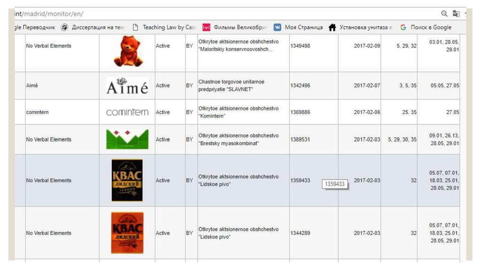This screenshot has height=269, width=481.
Task: Open the orange КВАС Лидский label image
Action: point(127,233)
